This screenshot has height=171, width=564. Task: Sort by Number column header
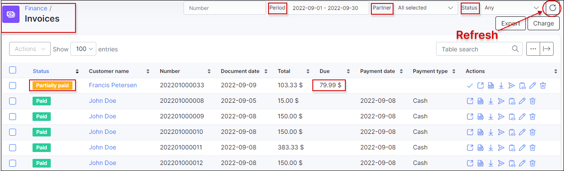click(185, 71)
